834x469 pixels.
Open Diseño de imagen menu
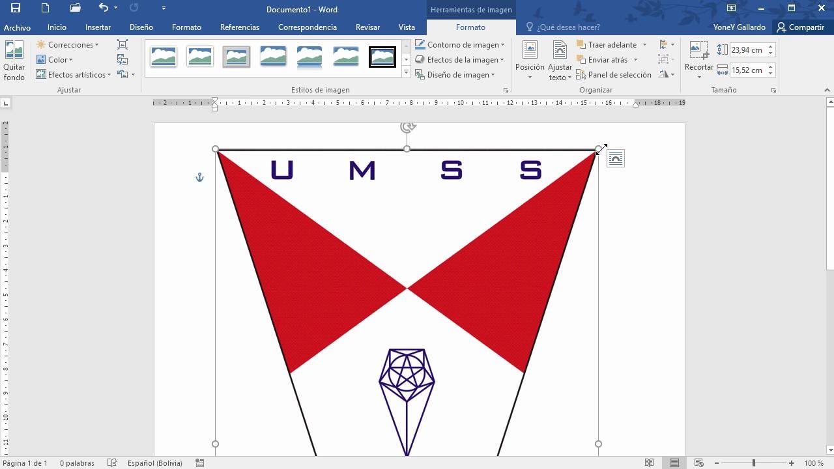pos(455,75)
